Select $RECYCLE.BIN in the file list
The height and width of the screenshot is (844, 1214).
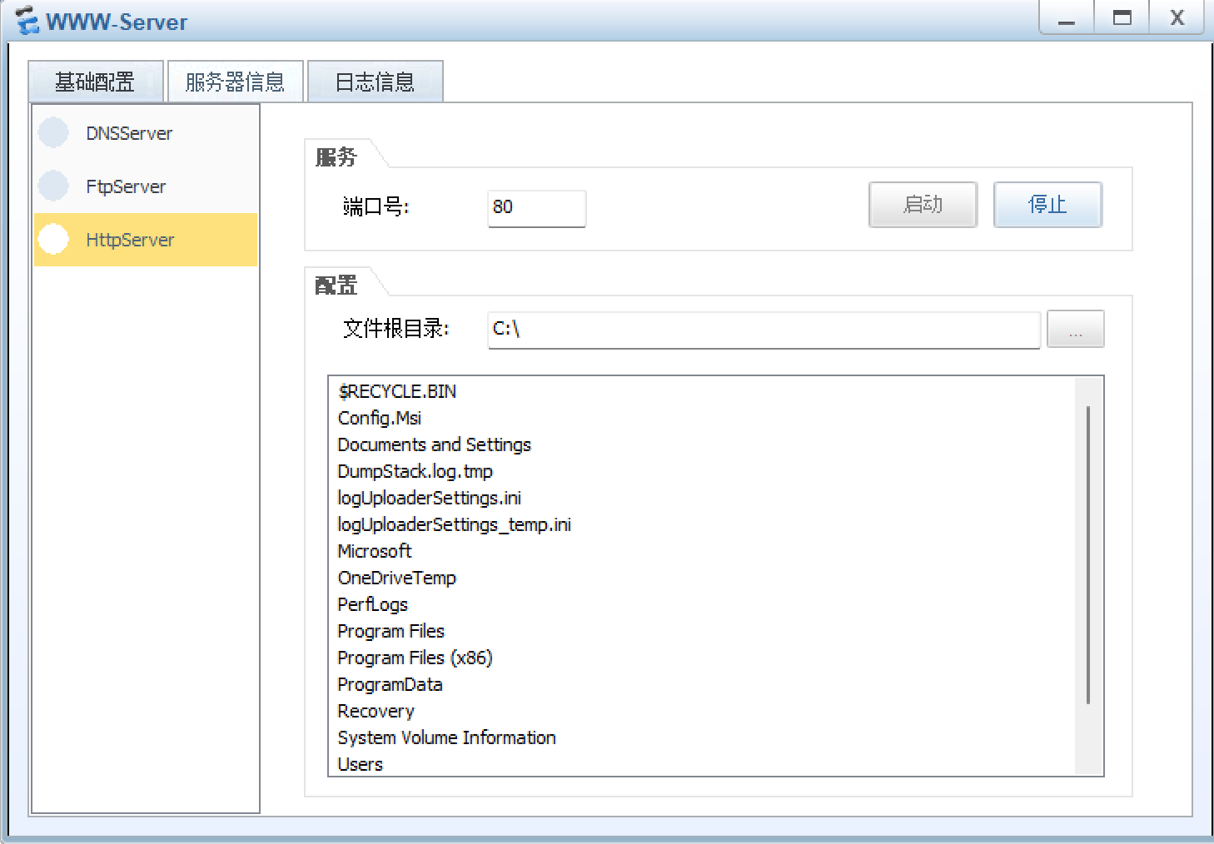coord(397,391)
